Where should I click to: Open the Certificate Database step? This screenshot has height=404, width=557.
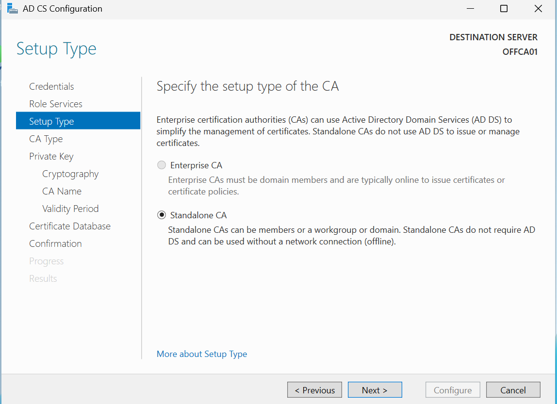coord(70,226)
